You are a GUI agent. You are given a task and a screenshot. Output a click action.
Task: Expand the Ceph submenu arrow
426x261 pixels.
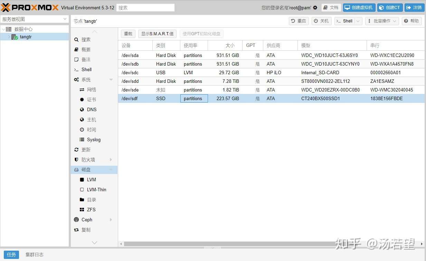click(x=111, y=220)
